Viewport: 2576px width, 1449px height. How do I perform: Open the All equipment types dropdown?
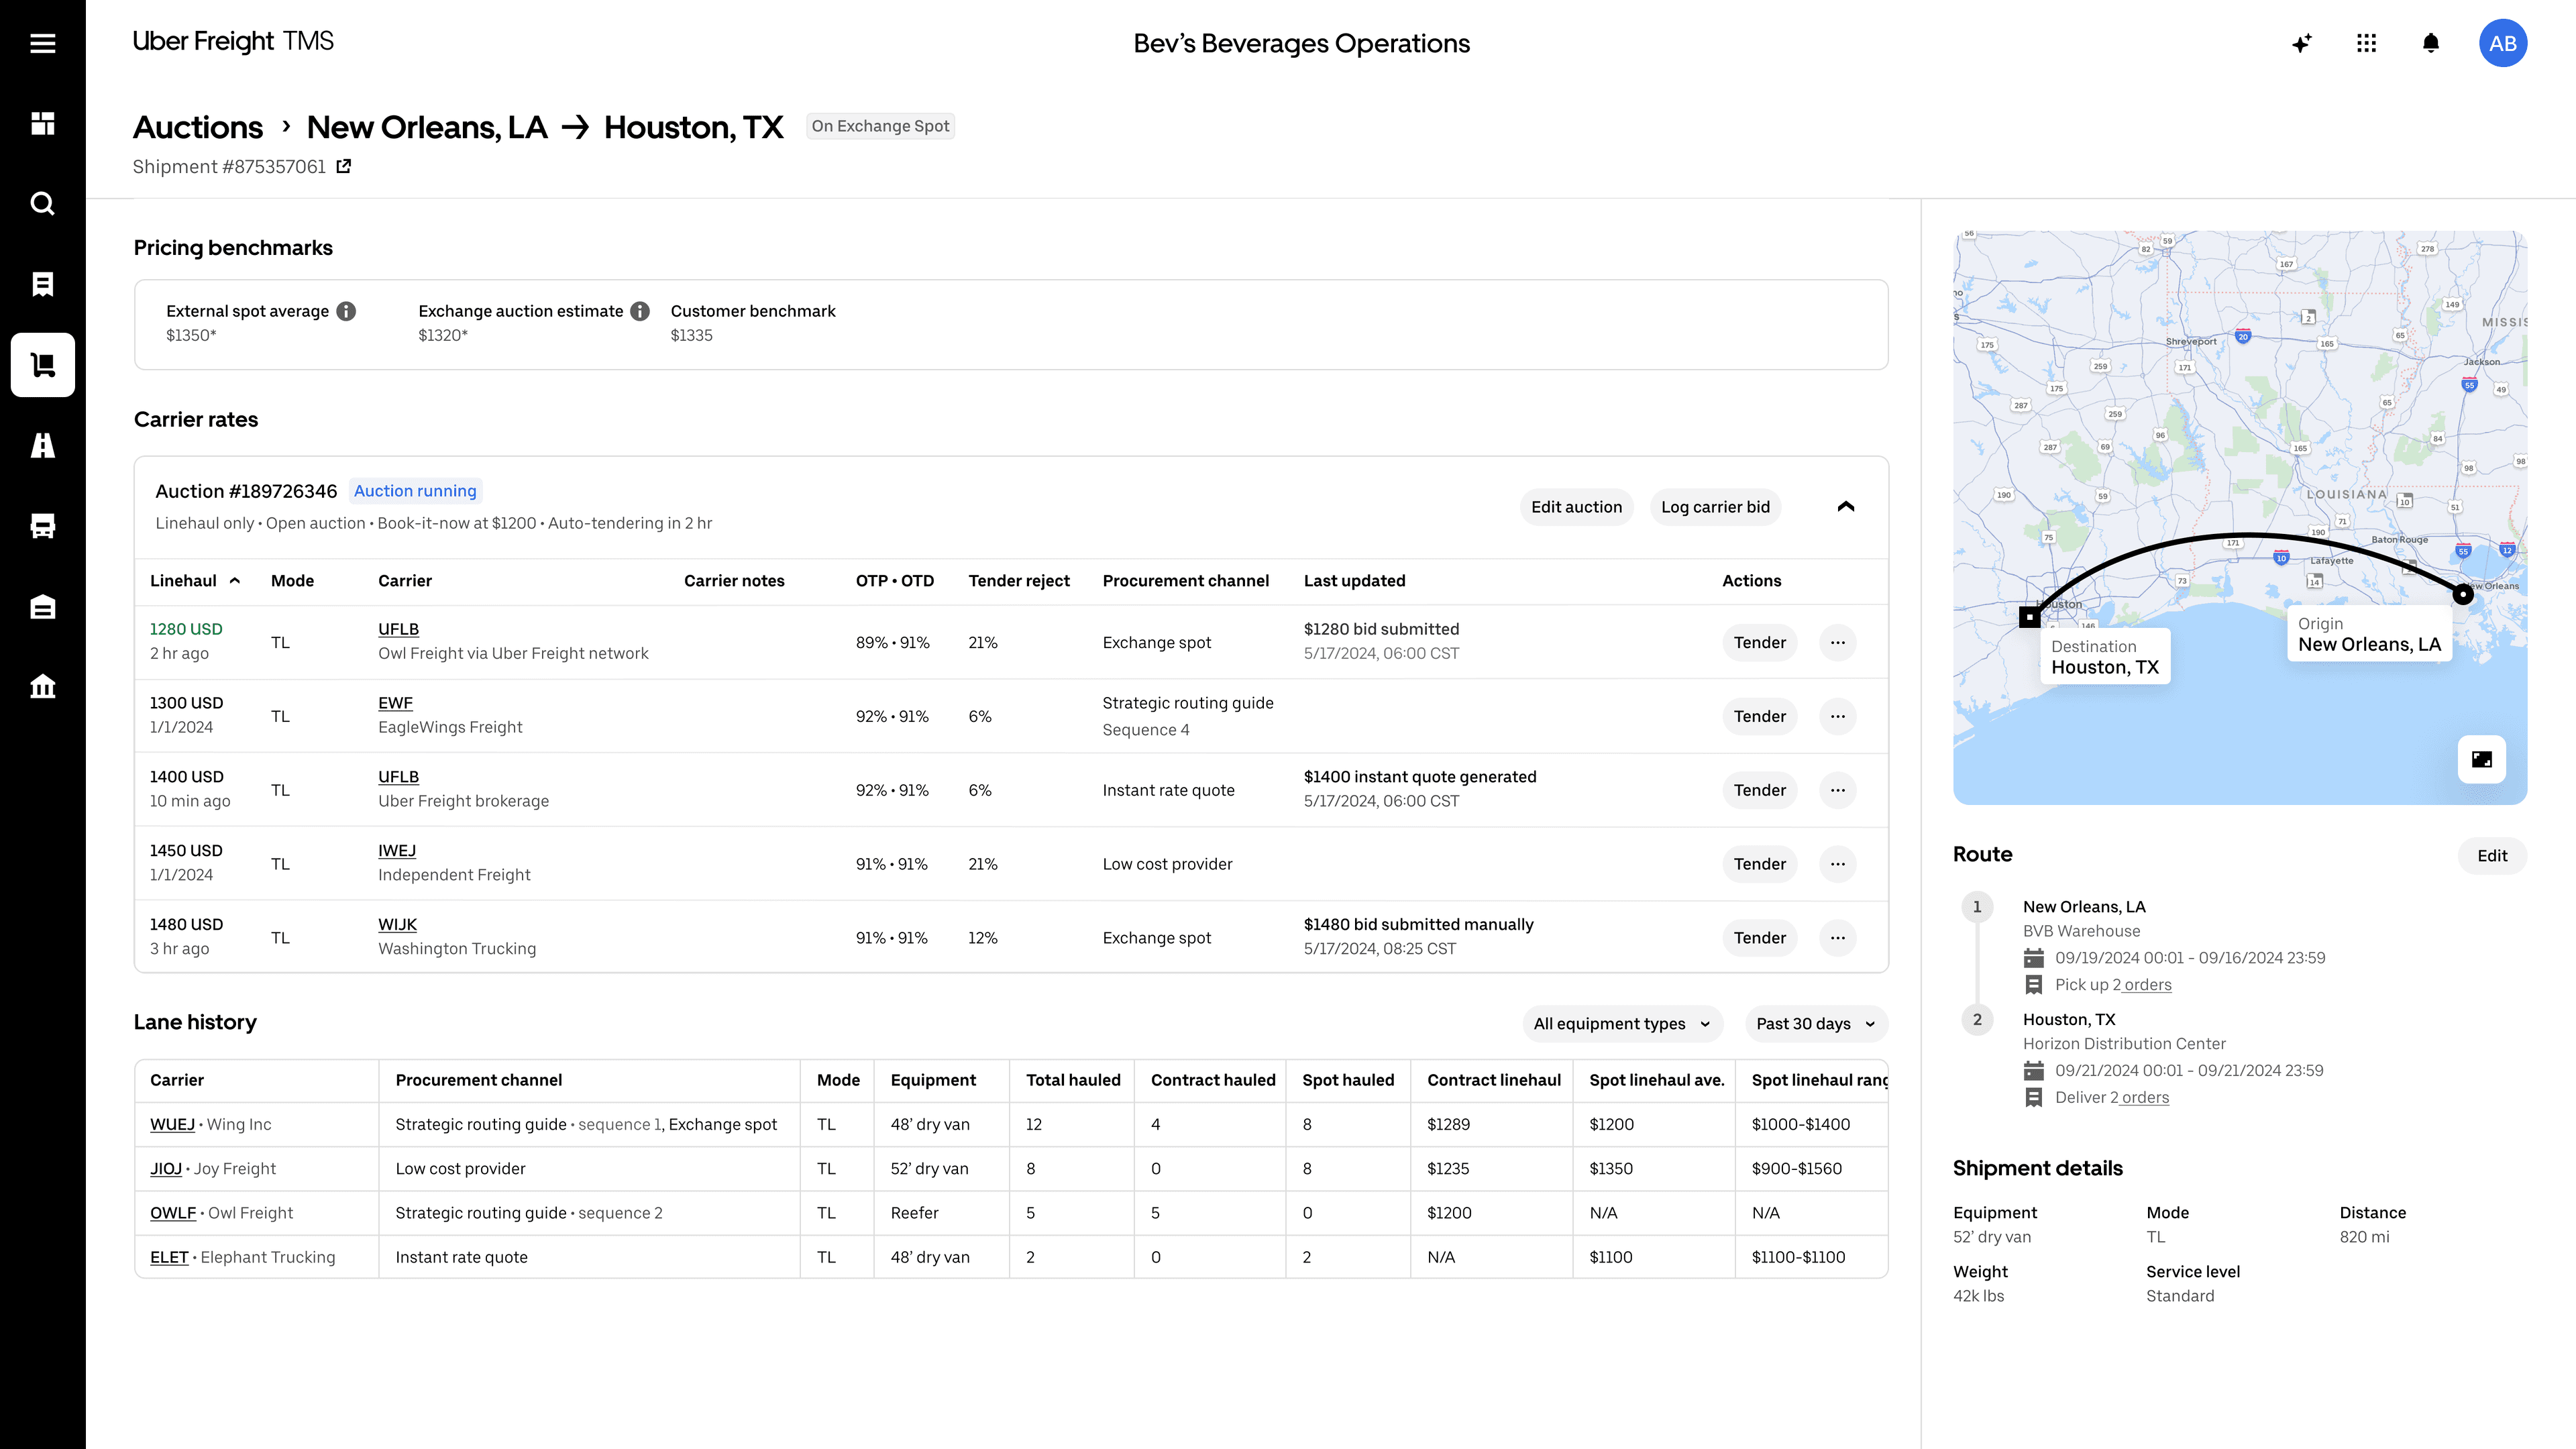1622,1024
